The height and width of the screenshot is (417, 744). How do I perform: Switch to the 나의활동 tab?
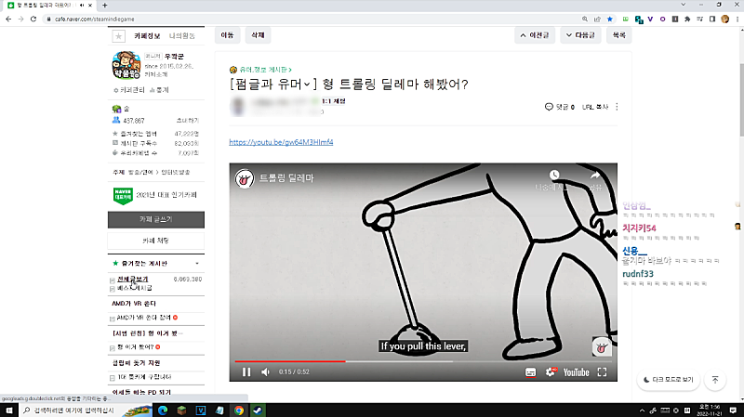182,36
